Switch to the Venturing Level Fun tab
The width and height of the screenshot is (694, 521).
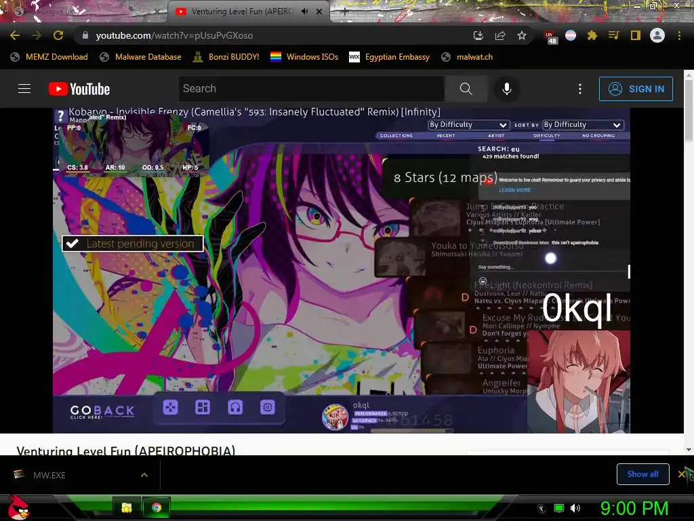point(241,12)
